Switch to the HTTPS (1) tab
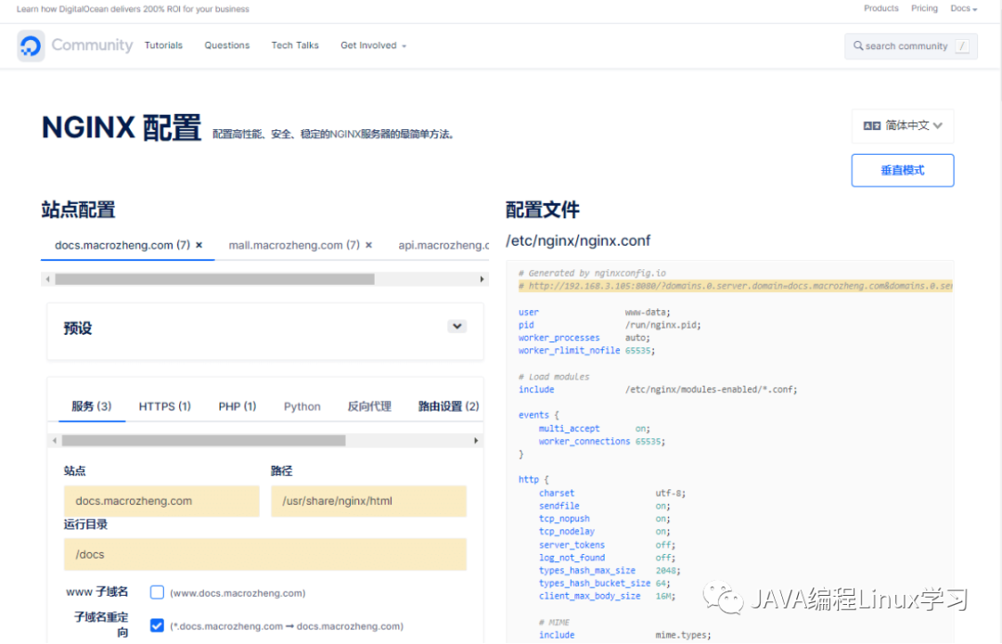 [165, 406]
